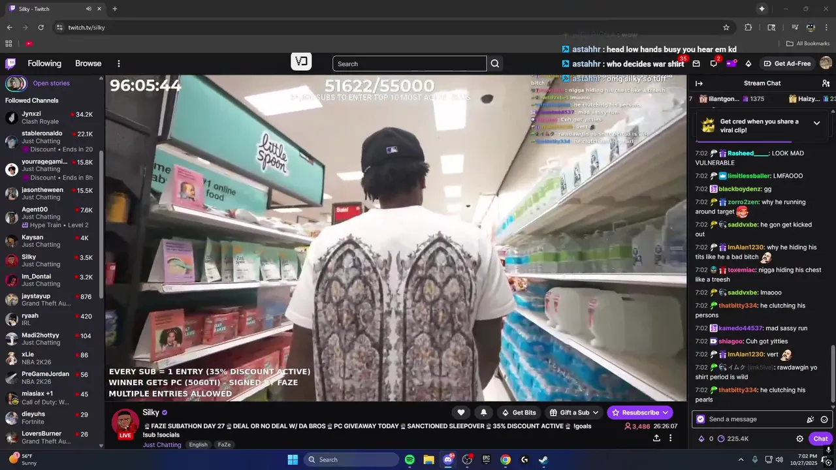Click the Get Bits button
836x470 pixels.
pos(519,413)
